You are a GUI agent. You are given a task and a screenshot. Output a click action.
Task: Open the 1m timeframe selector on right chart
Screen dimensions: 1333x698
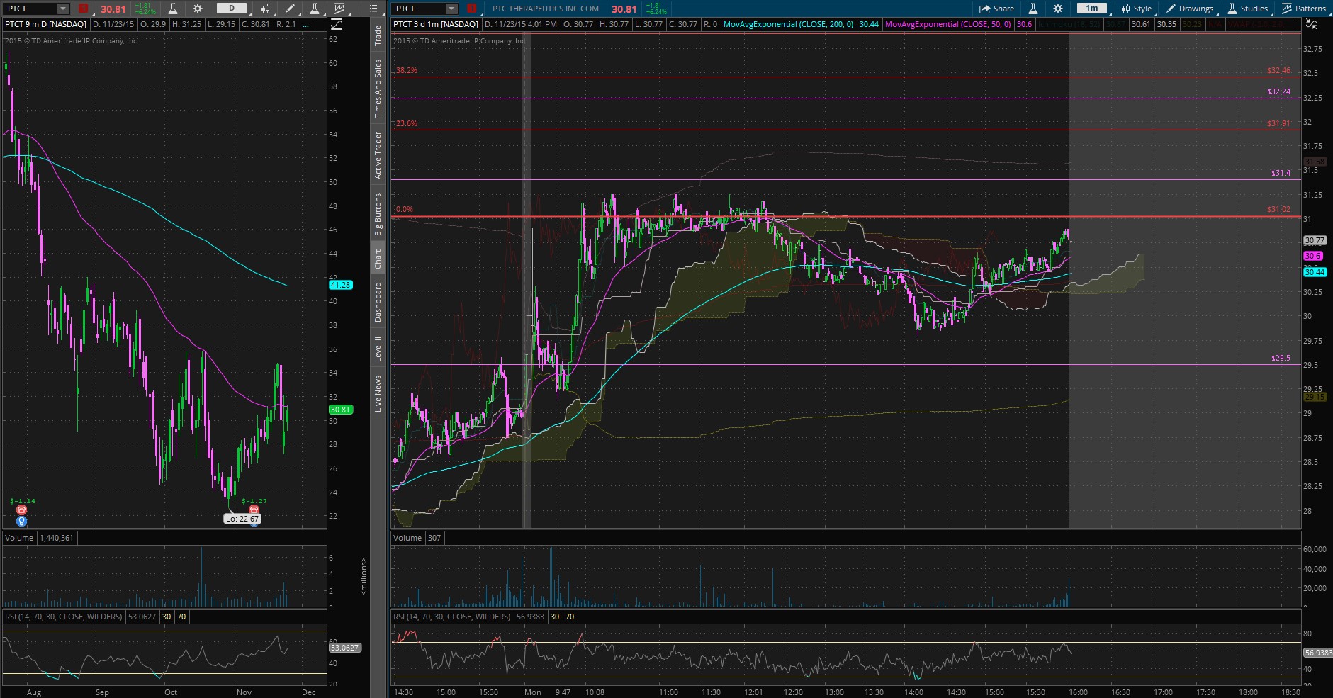click(1092, 9)
